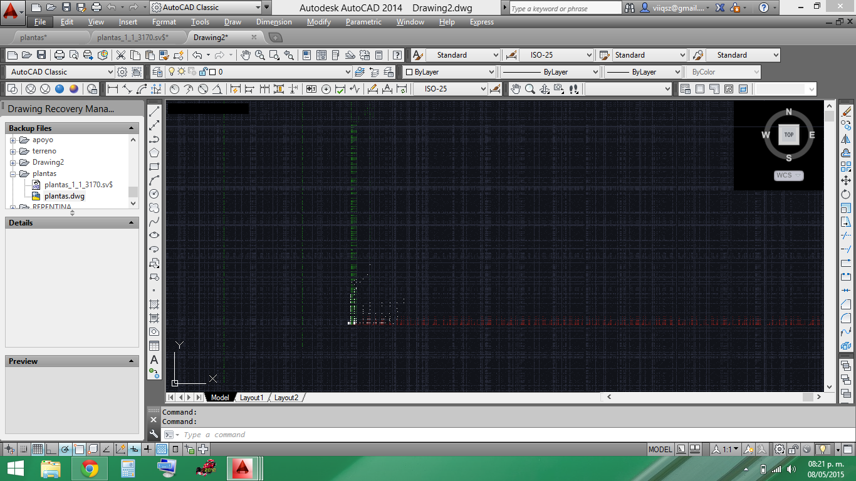Select the Mirror modify tool

[x=846, y=139]
